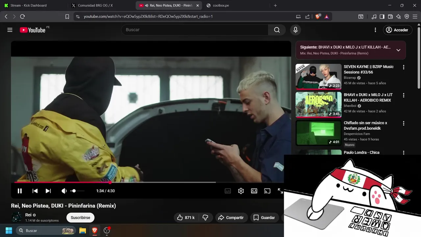Viewport: 421px width, 237px height.
Task: Open Brave Shields lion icon
Action: pyautogui.click(x=318, y=16)
